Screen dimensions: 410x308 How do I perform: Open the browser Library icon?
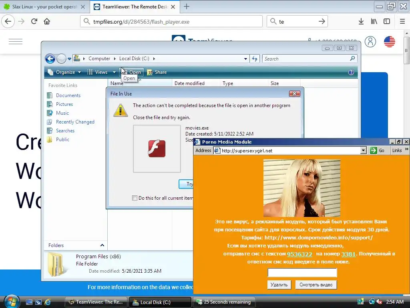tap(374, 22)
